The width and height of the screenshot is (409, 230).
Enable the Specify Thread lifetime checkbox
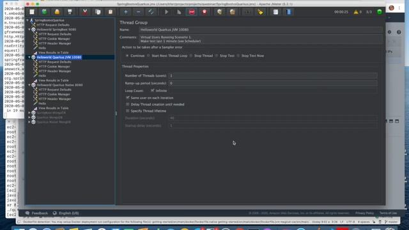pos(128,111)
